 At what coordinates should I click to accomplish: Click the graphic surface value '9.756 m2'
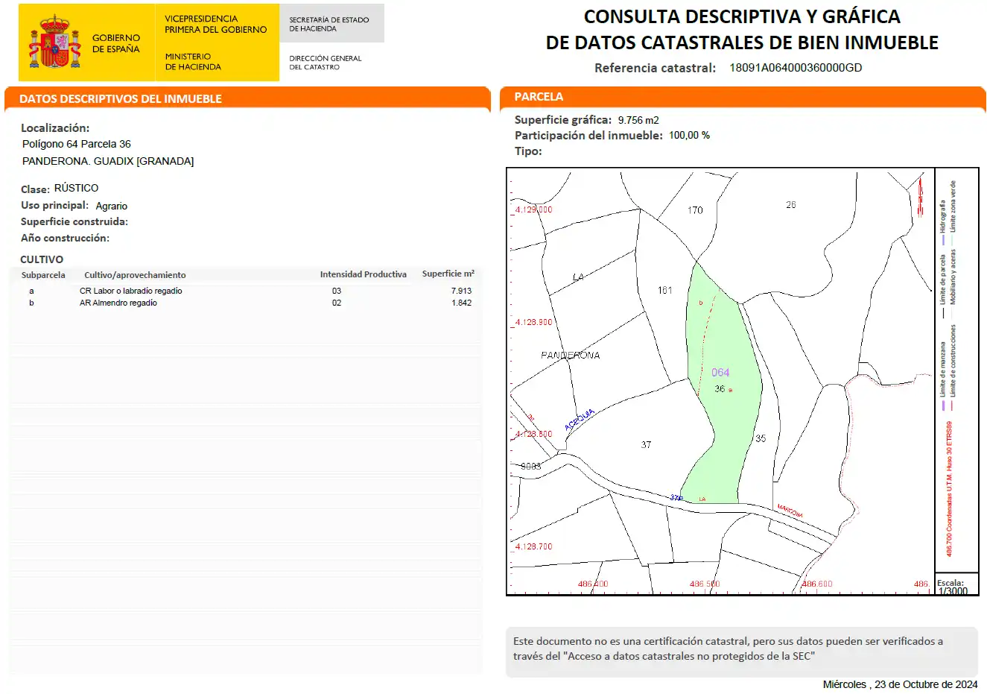point(638,120)
